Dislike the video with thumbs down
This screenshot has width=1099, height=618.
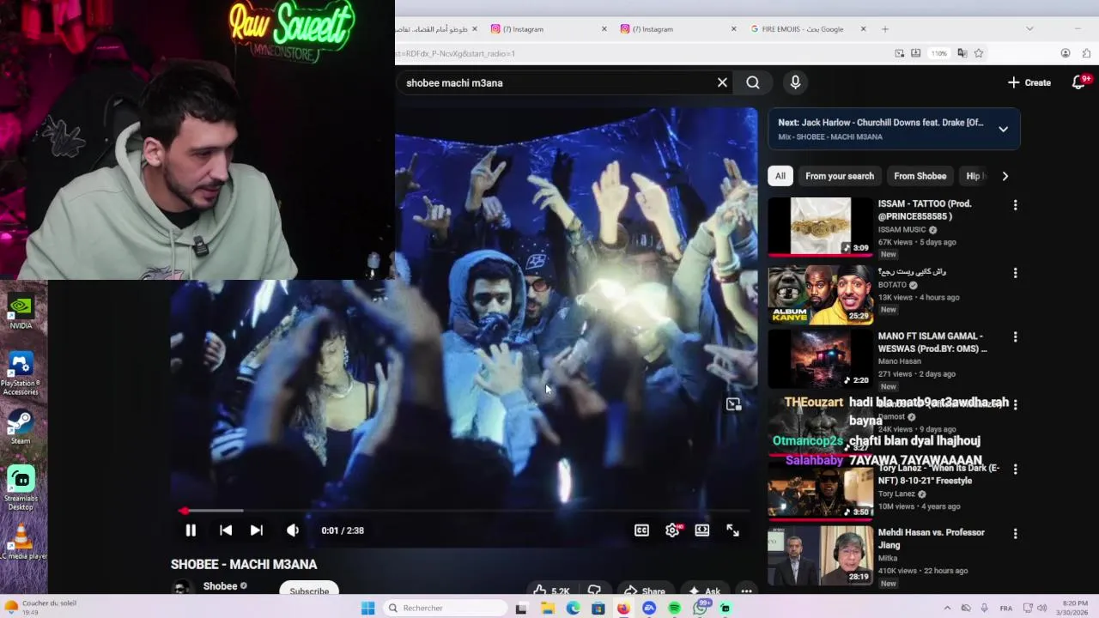point(593,591)
